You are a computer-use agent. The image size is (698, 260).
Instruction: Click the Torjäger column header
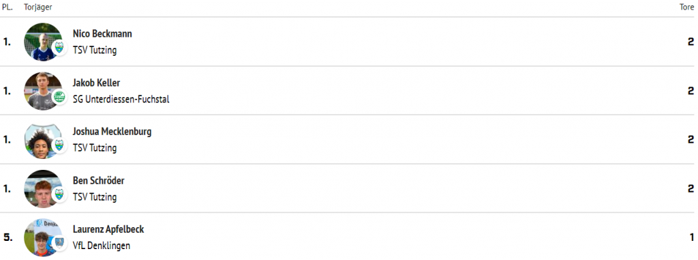[38, 8]
